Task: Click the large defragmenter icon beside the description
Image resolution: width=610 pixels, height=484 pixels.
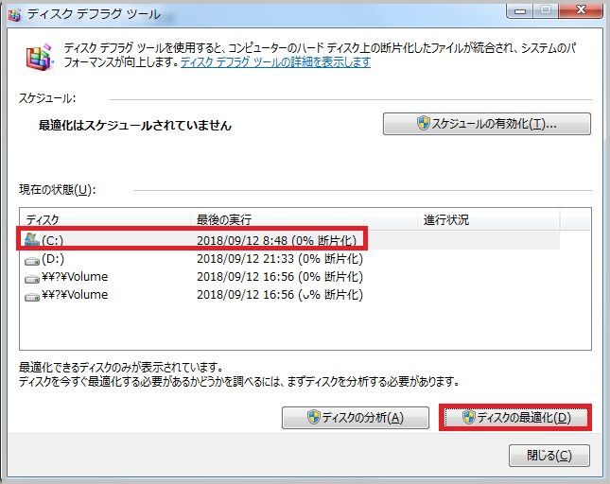Action: (x=40, y=57)
